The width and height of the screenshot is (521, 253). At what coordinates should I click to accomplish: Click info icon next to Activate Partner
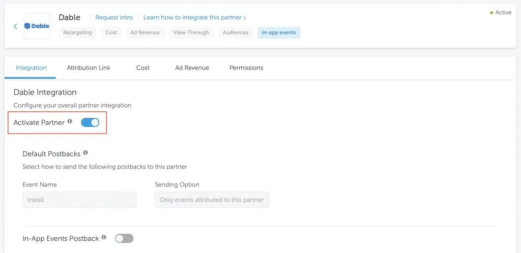pyautogui.click(x=70, y=121)
